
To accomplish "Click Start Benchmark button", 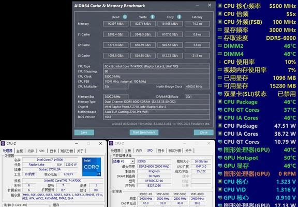I will 144,132.
